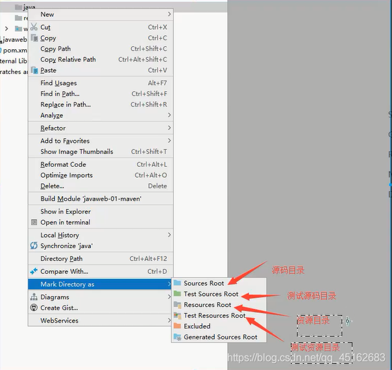Select the javaweb .iml file in tree
The height and width of the screenshot is (370, 392).
(14, 40)
